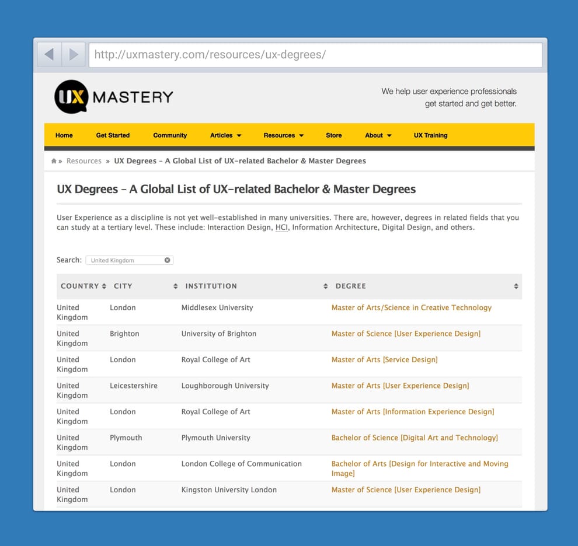Open Bachelor of Arts [Design for Interactive] link
Image resolution: width=578 pixels, height=546 pixels.
420,468
